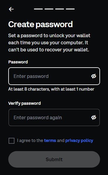Open the privacy policy link
Screen dimensions: 108x175
pyautogui.click(x=79, y=141)
